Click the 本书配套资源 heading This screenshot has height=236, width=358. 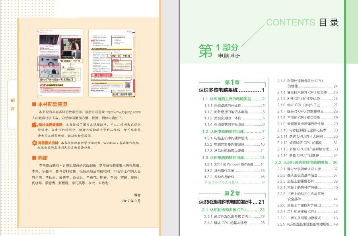53,104
